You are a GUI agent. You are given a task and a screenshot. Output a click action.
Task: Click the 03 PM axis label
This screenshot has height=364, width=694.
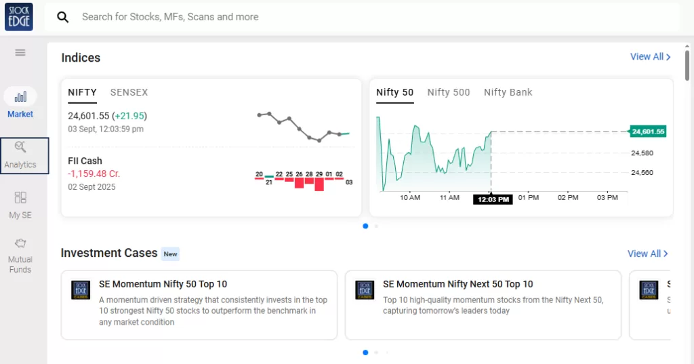coord(607,197)
